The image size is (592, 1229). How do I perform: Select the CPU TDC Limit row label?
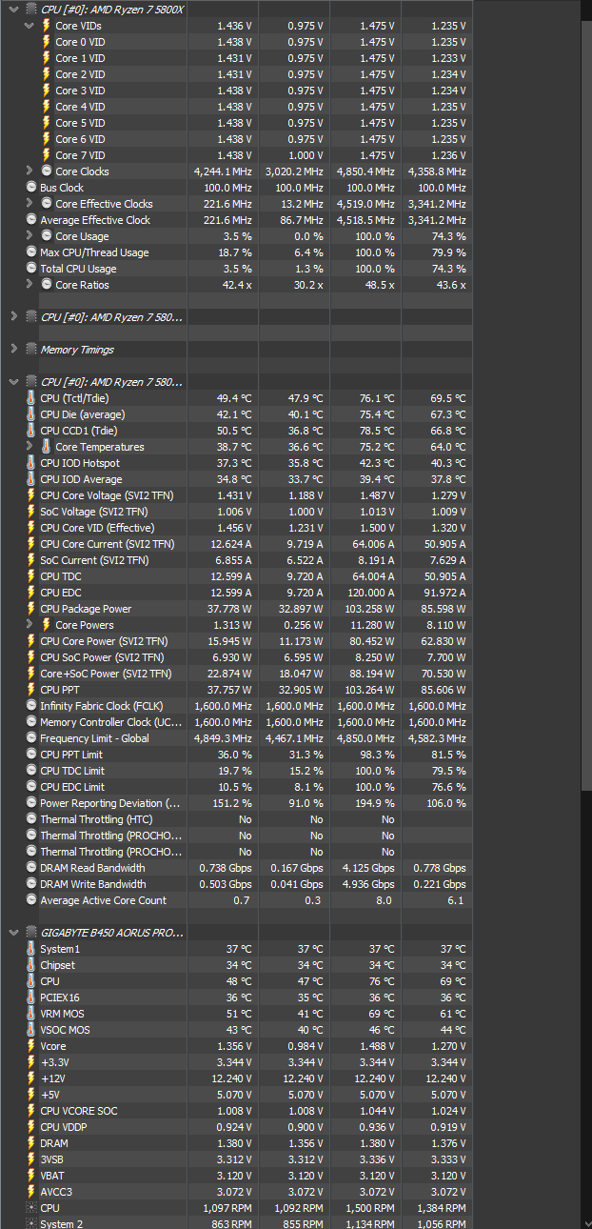pyautogui.click(x=72, y=771)
